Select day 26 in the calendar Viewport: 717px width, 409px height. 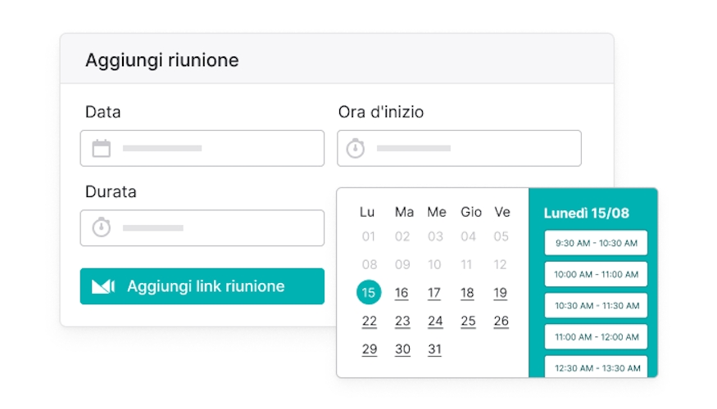(x=501, y=321)
